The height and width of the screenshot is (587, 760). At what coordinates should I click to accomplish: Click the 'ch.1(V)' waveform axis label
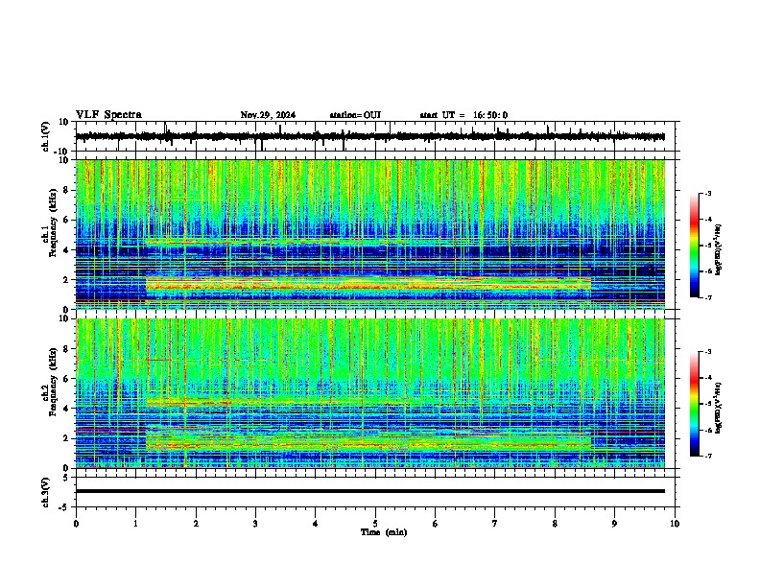46,136
